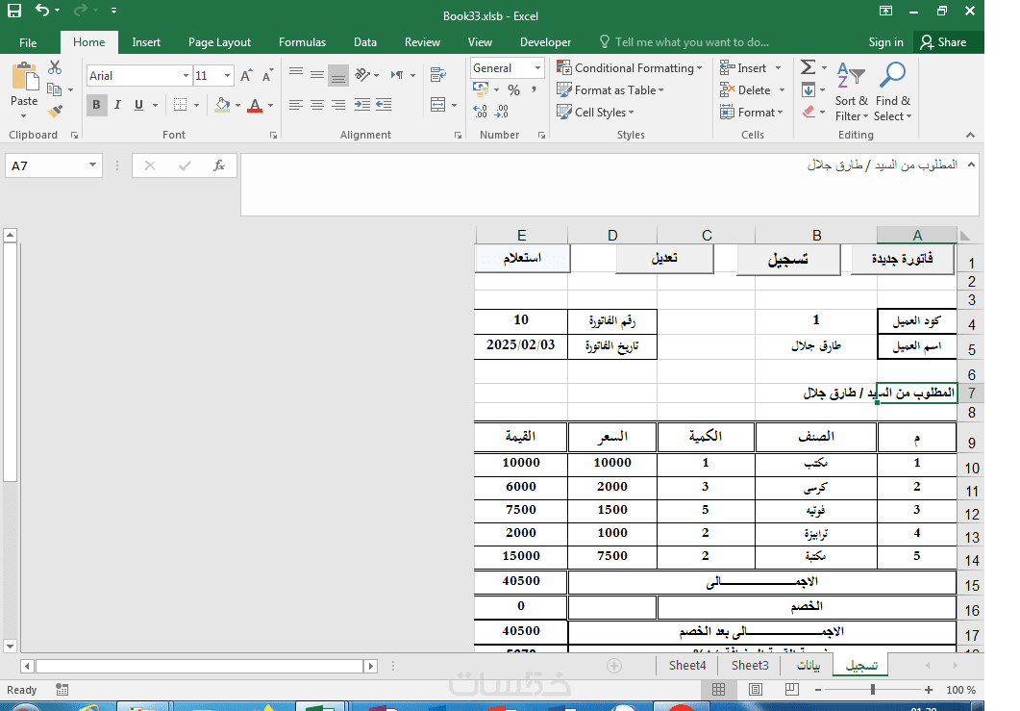
Task: Click the Merge & Center icon
Action: point(438,104)
